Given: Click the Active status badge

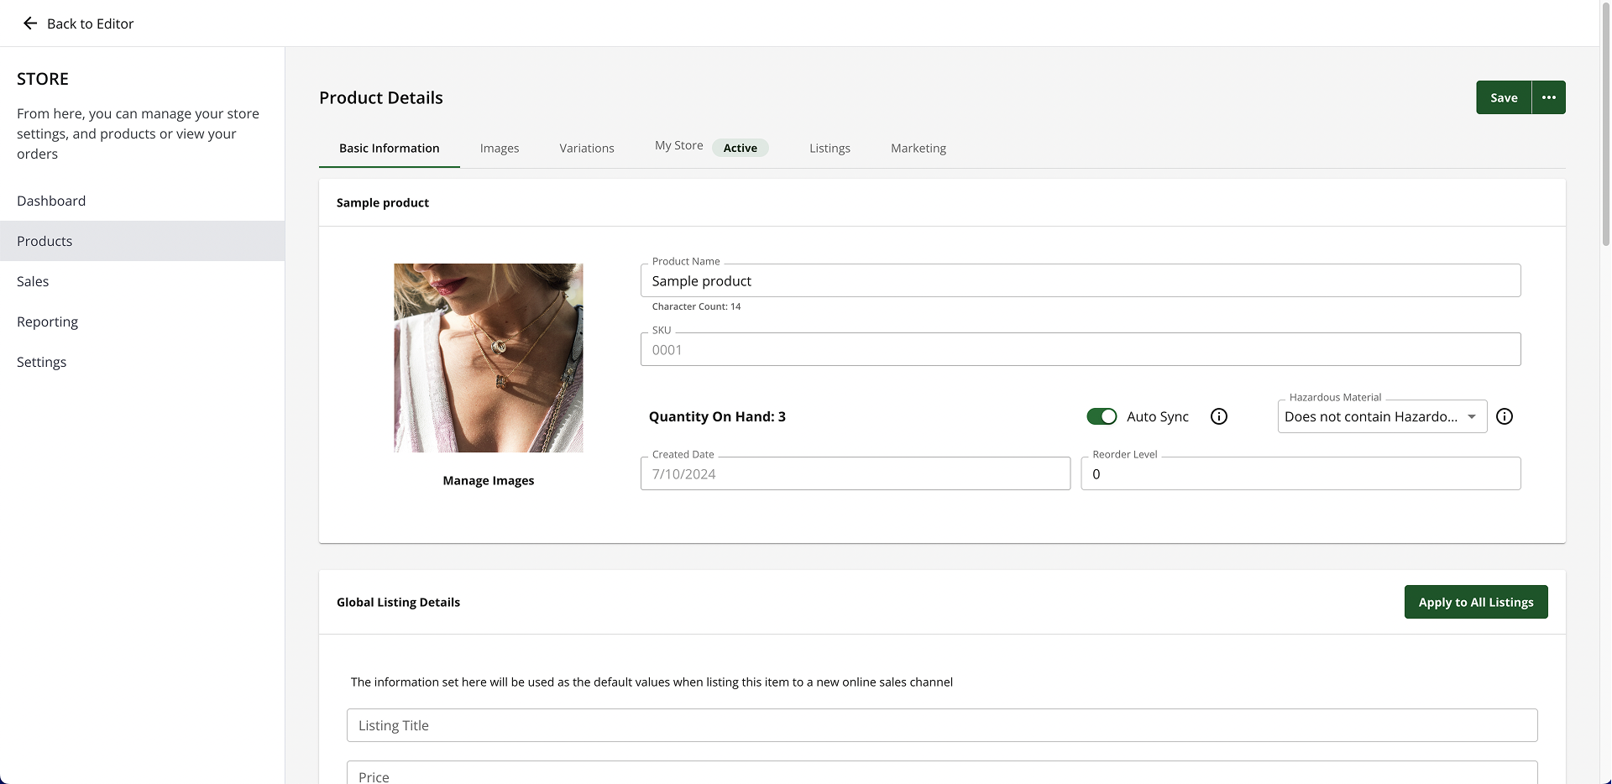Looking at the screenshot, I should click(741, 148).
